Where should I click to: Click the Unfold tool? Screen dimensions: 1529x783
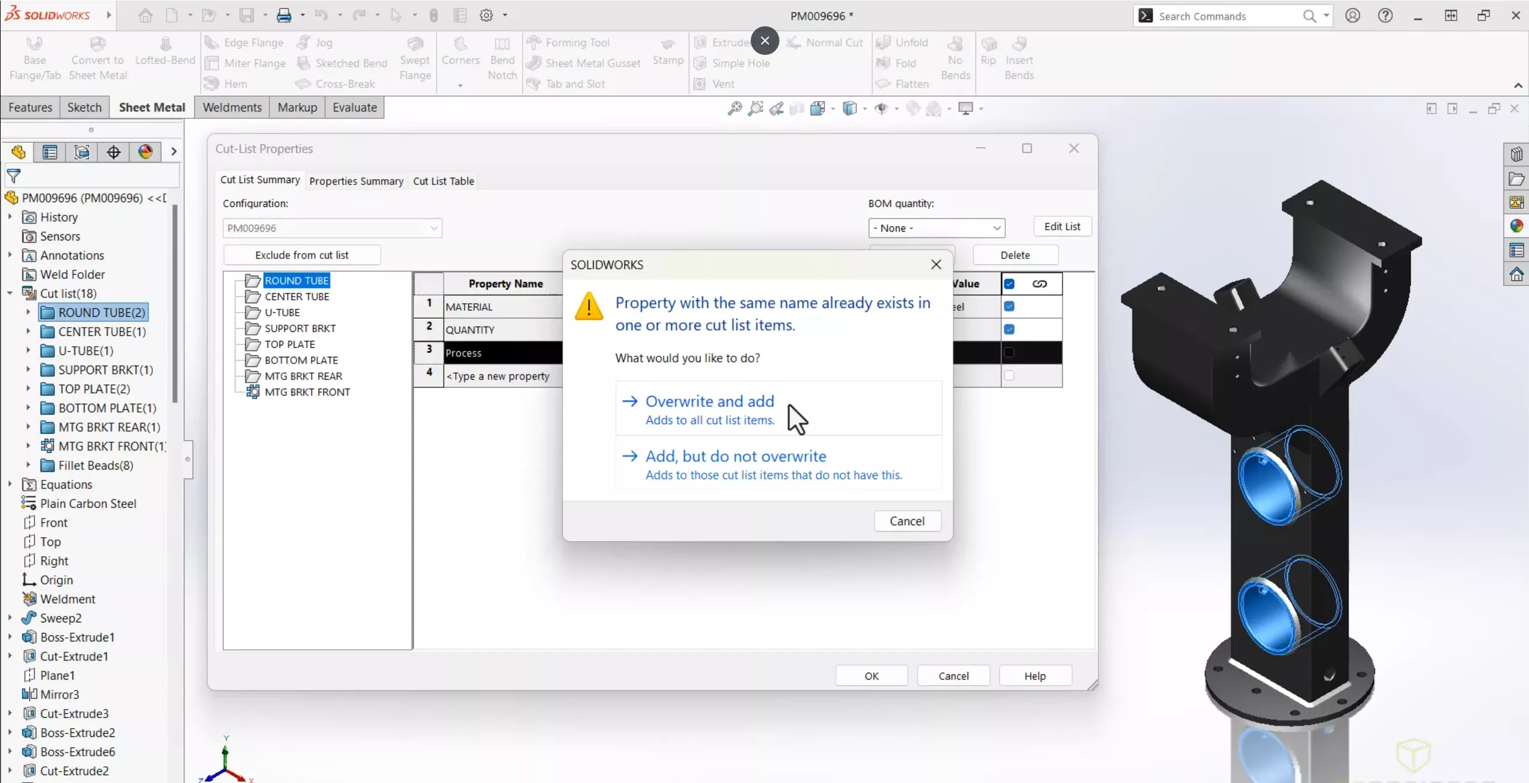click(x=902, y=42)
